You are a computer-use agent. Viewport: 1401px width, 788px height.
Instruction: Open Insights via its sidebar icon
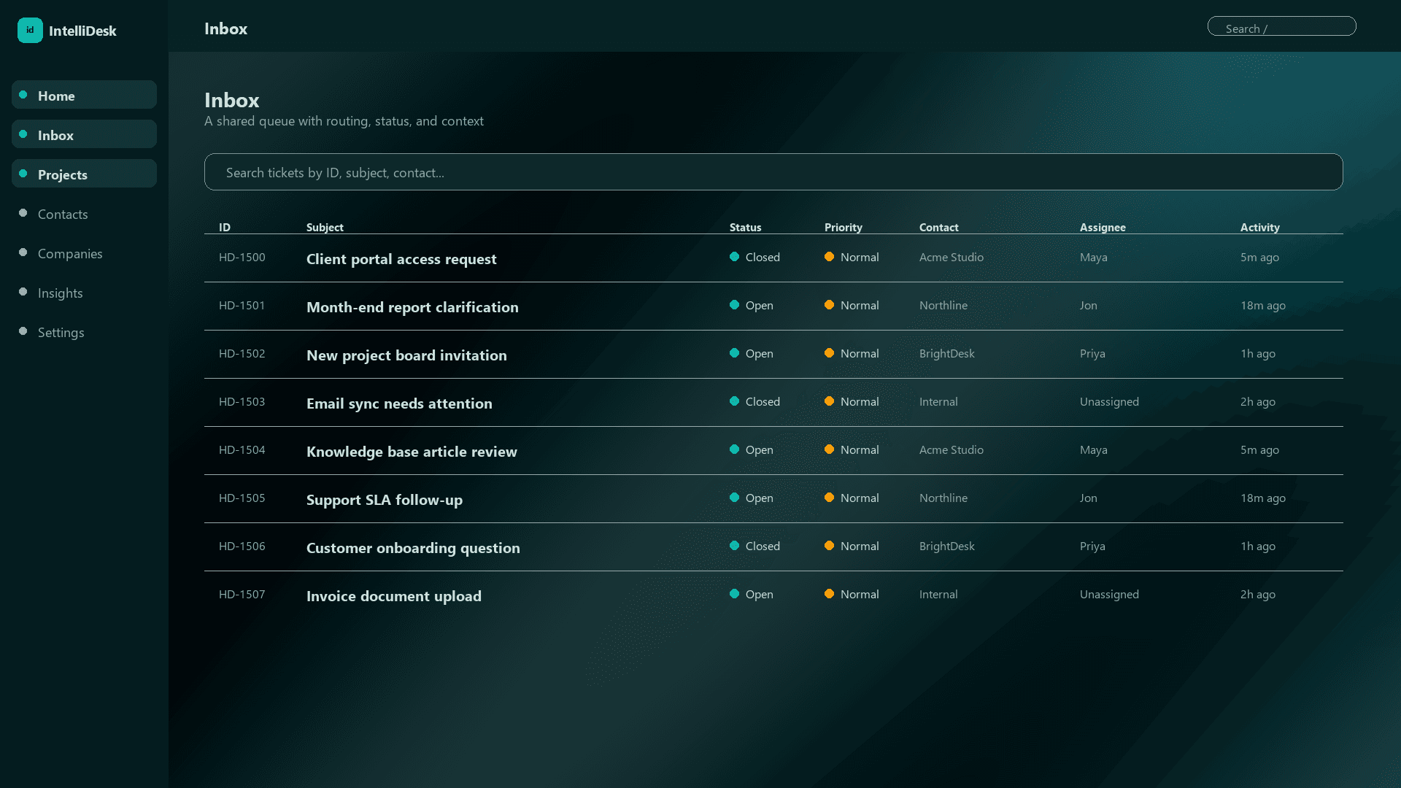coord(24,292)
